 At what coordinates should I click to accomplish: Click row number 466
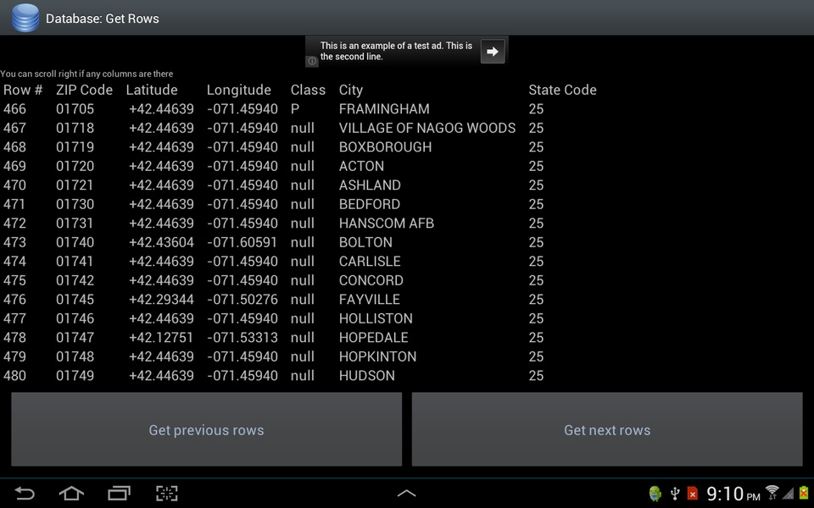click(14, 109)
